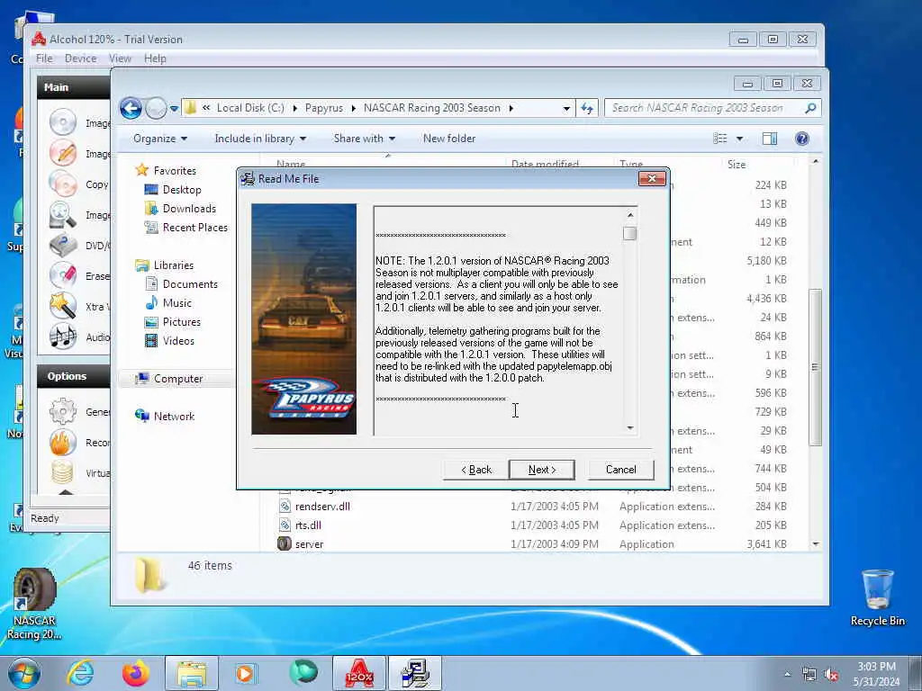Open File menu in Alcohol 120%
Viewport: 922px width, 691px height.
coord(44,58)
